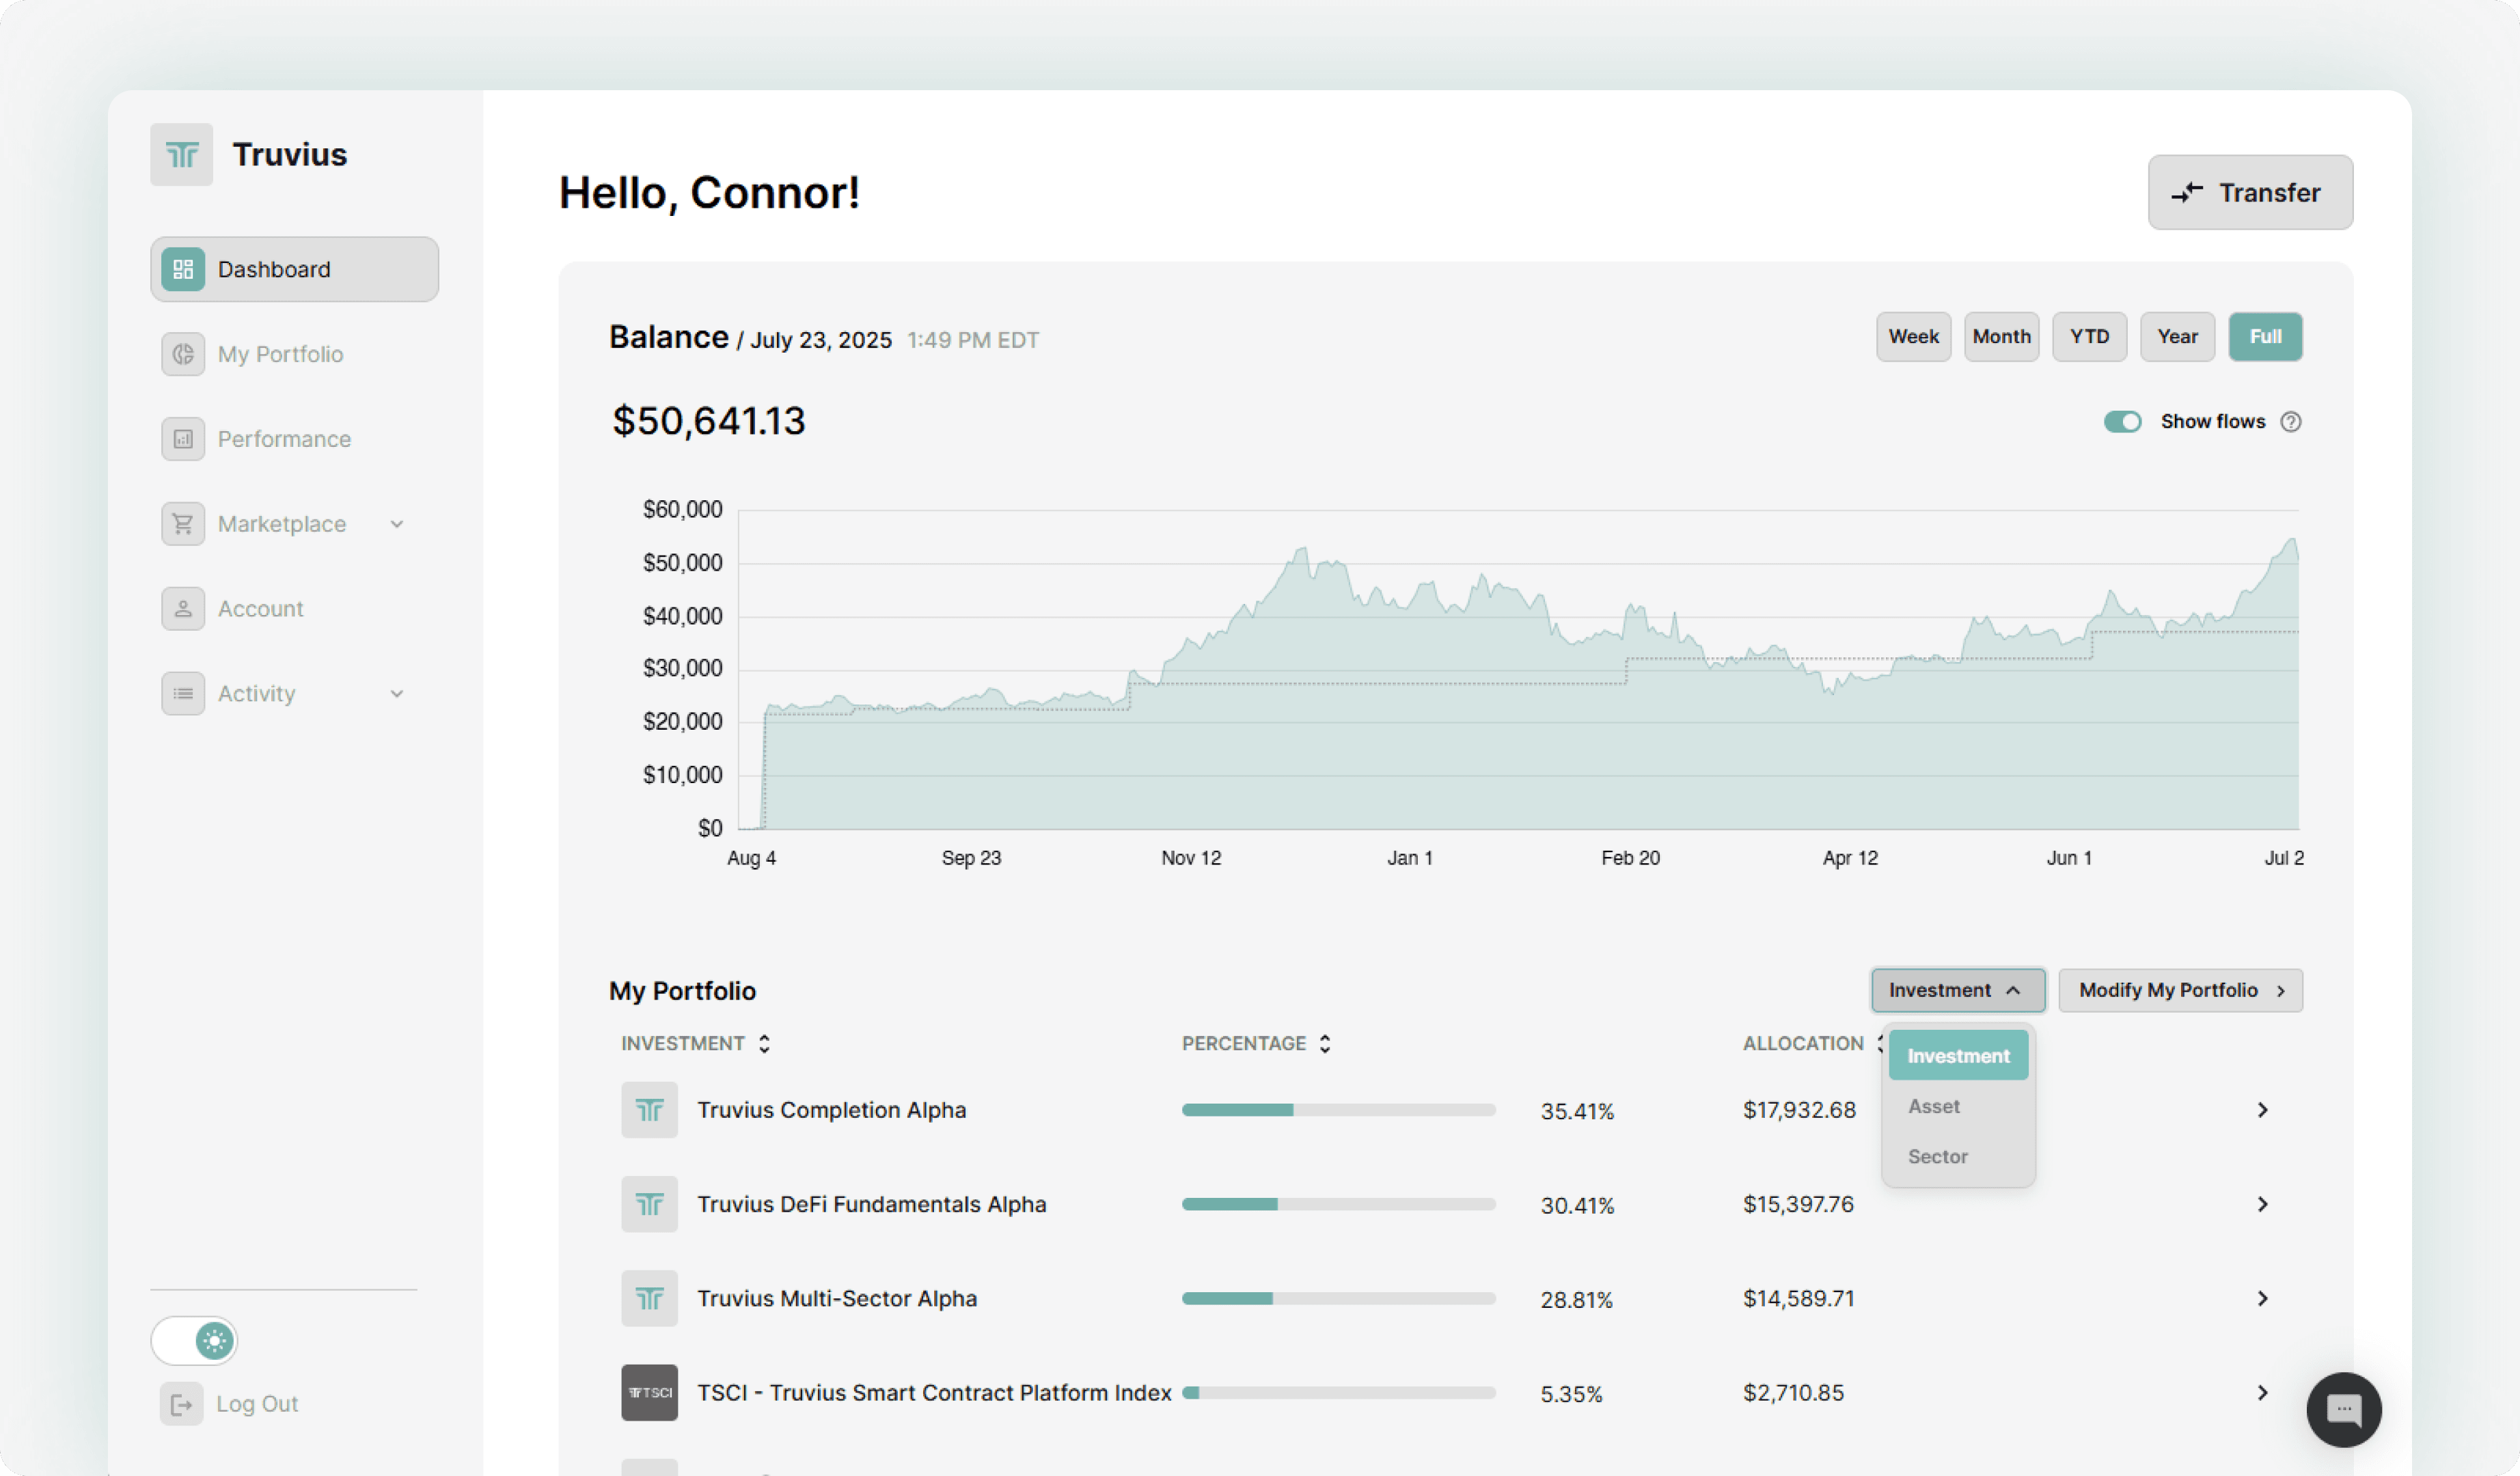Click Modify My Portfolio button

coord(2179,990)
